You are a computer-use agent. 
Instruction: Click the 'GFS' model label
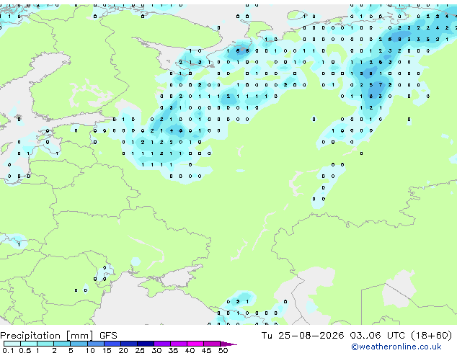pyautogui.click(x=108, y=336)
